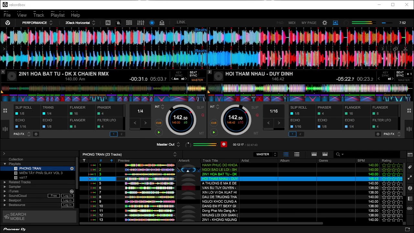Open the FX panel icon in toolbar
The image size is (414, 233).
click(x=108, y=23)
